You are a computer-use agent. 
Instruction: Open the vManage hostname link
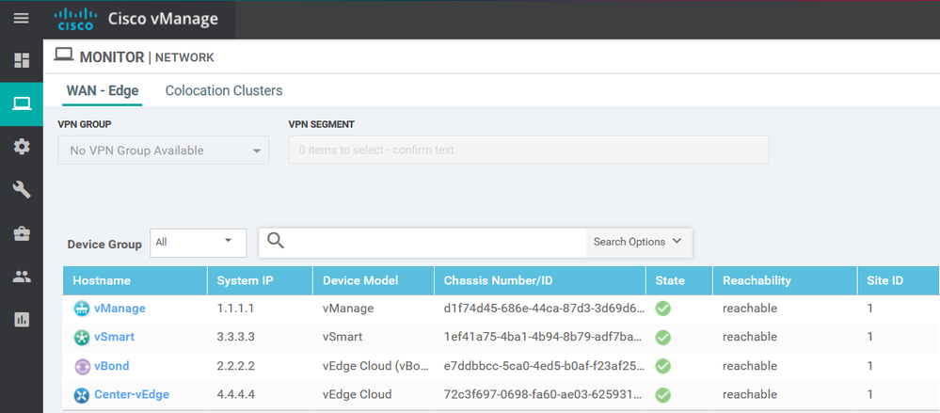coord(119,308)
